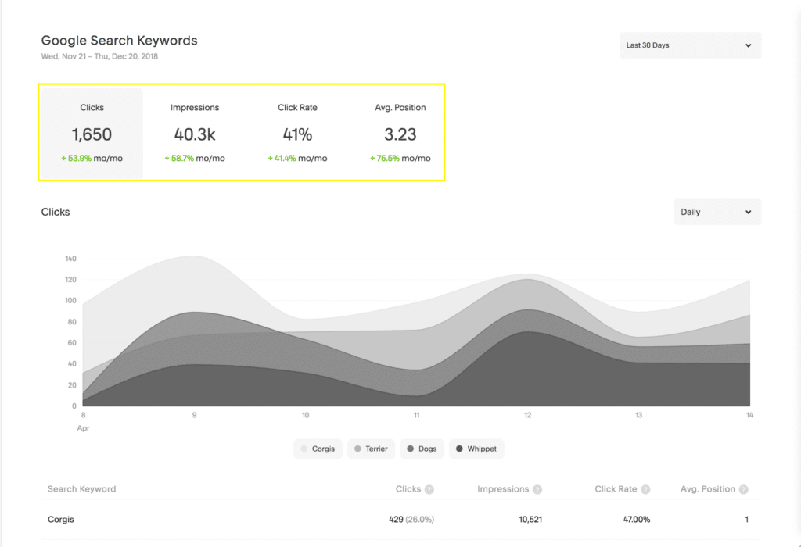
Task: Click help icon next to Clicks column
Action: [x=429, y=490]
